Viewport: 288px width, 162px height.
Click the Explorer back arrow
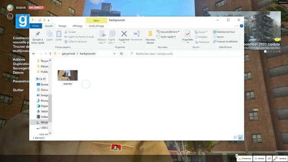pos(34,54)
